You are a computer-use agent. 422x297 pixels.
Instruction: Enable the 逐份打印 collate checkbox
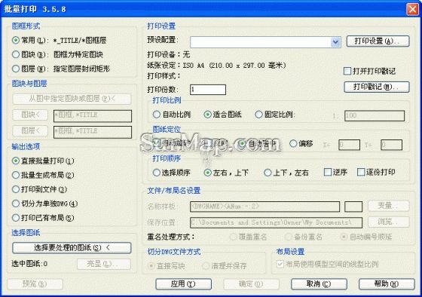(361, 172)
